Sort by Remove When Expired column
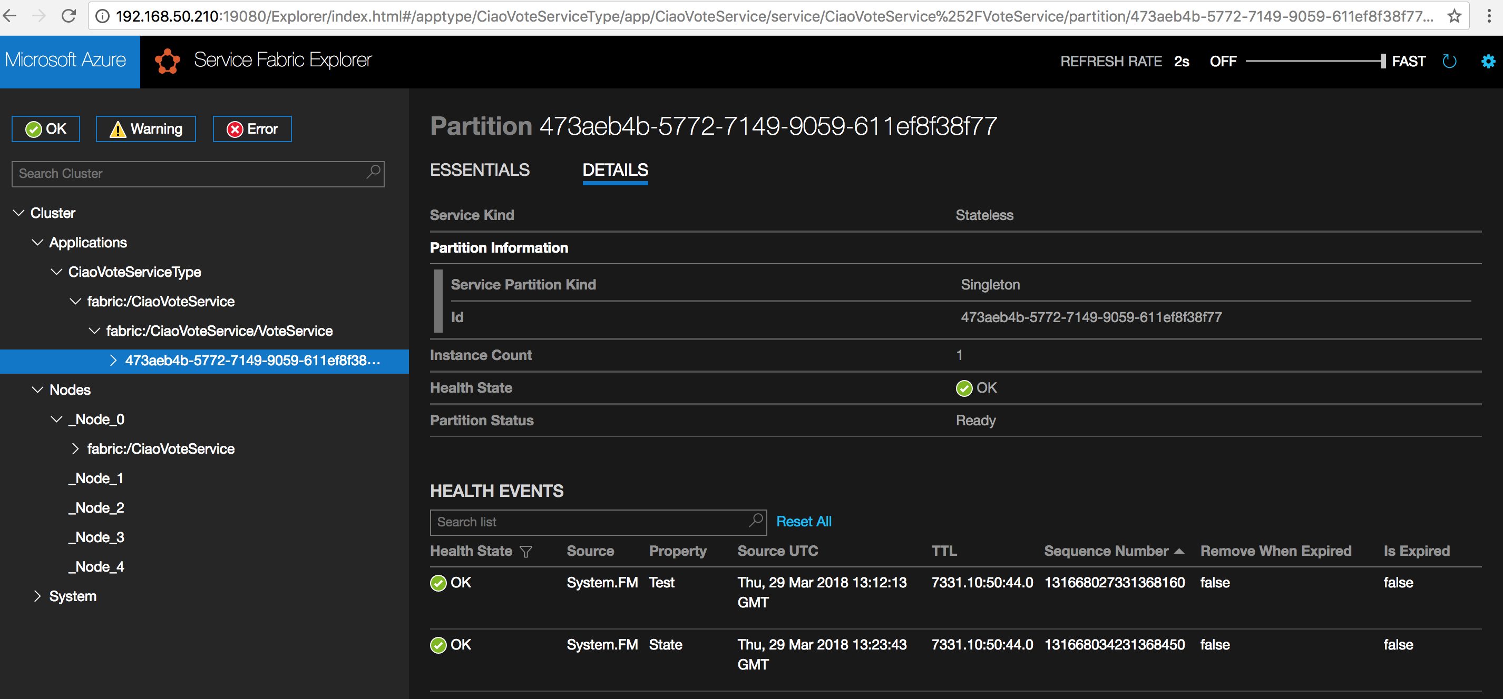 [1275, 552]
